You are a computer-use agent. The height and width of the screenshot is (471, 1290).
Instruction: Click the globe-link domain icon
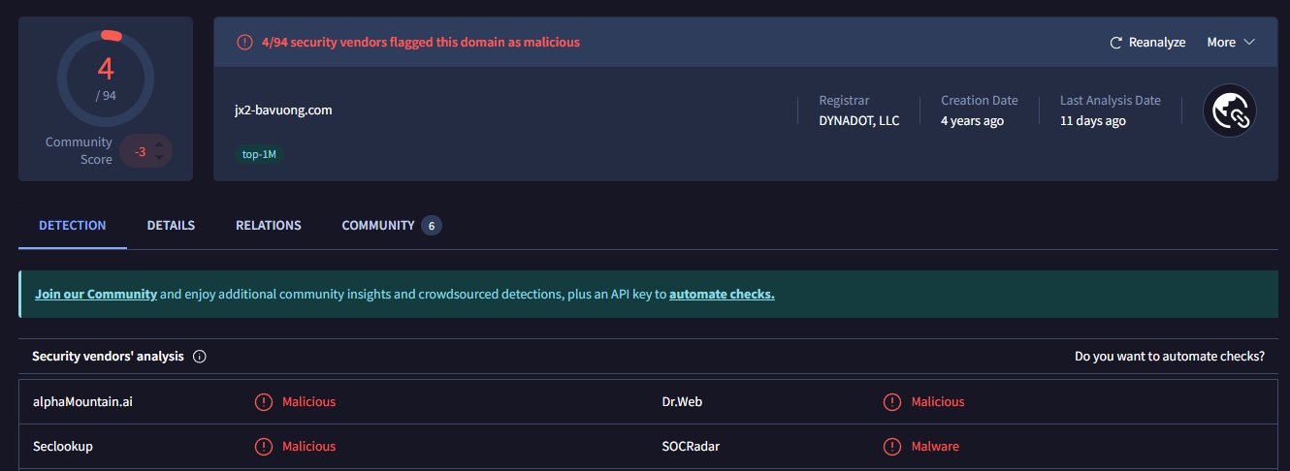tap(1230, 110)
